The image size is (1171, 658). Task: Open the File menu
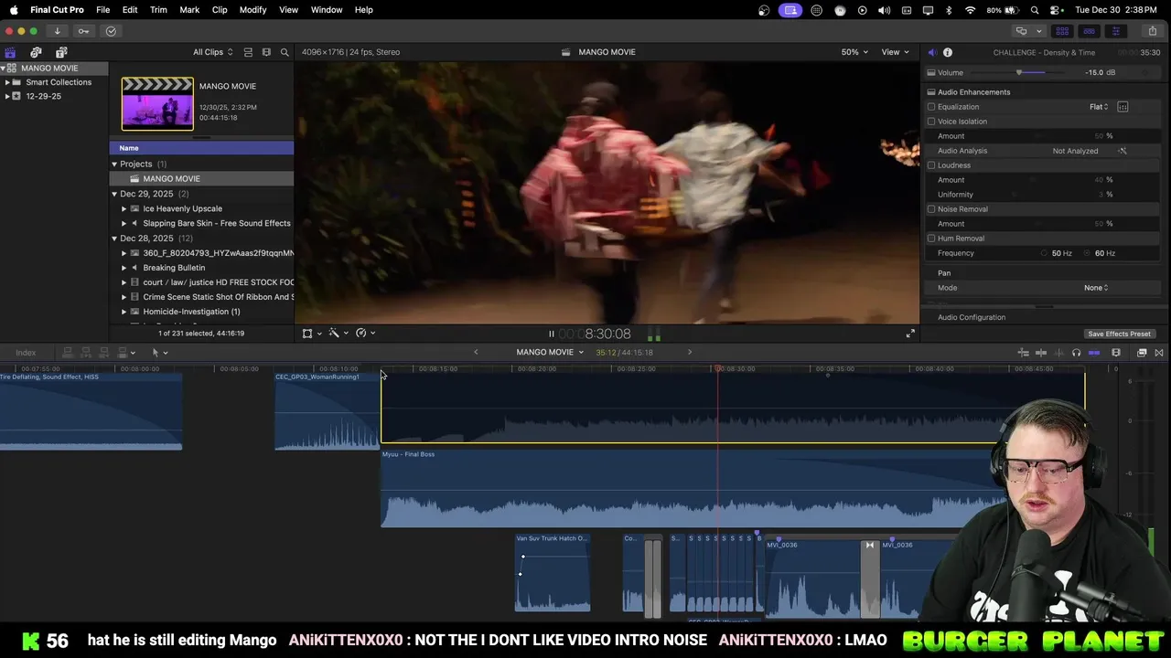103,9
